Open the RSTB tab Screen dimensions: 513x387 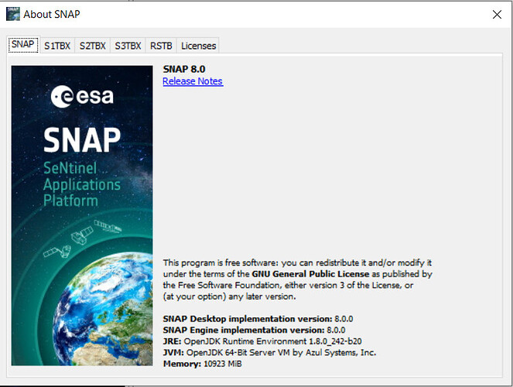point(161,46)
